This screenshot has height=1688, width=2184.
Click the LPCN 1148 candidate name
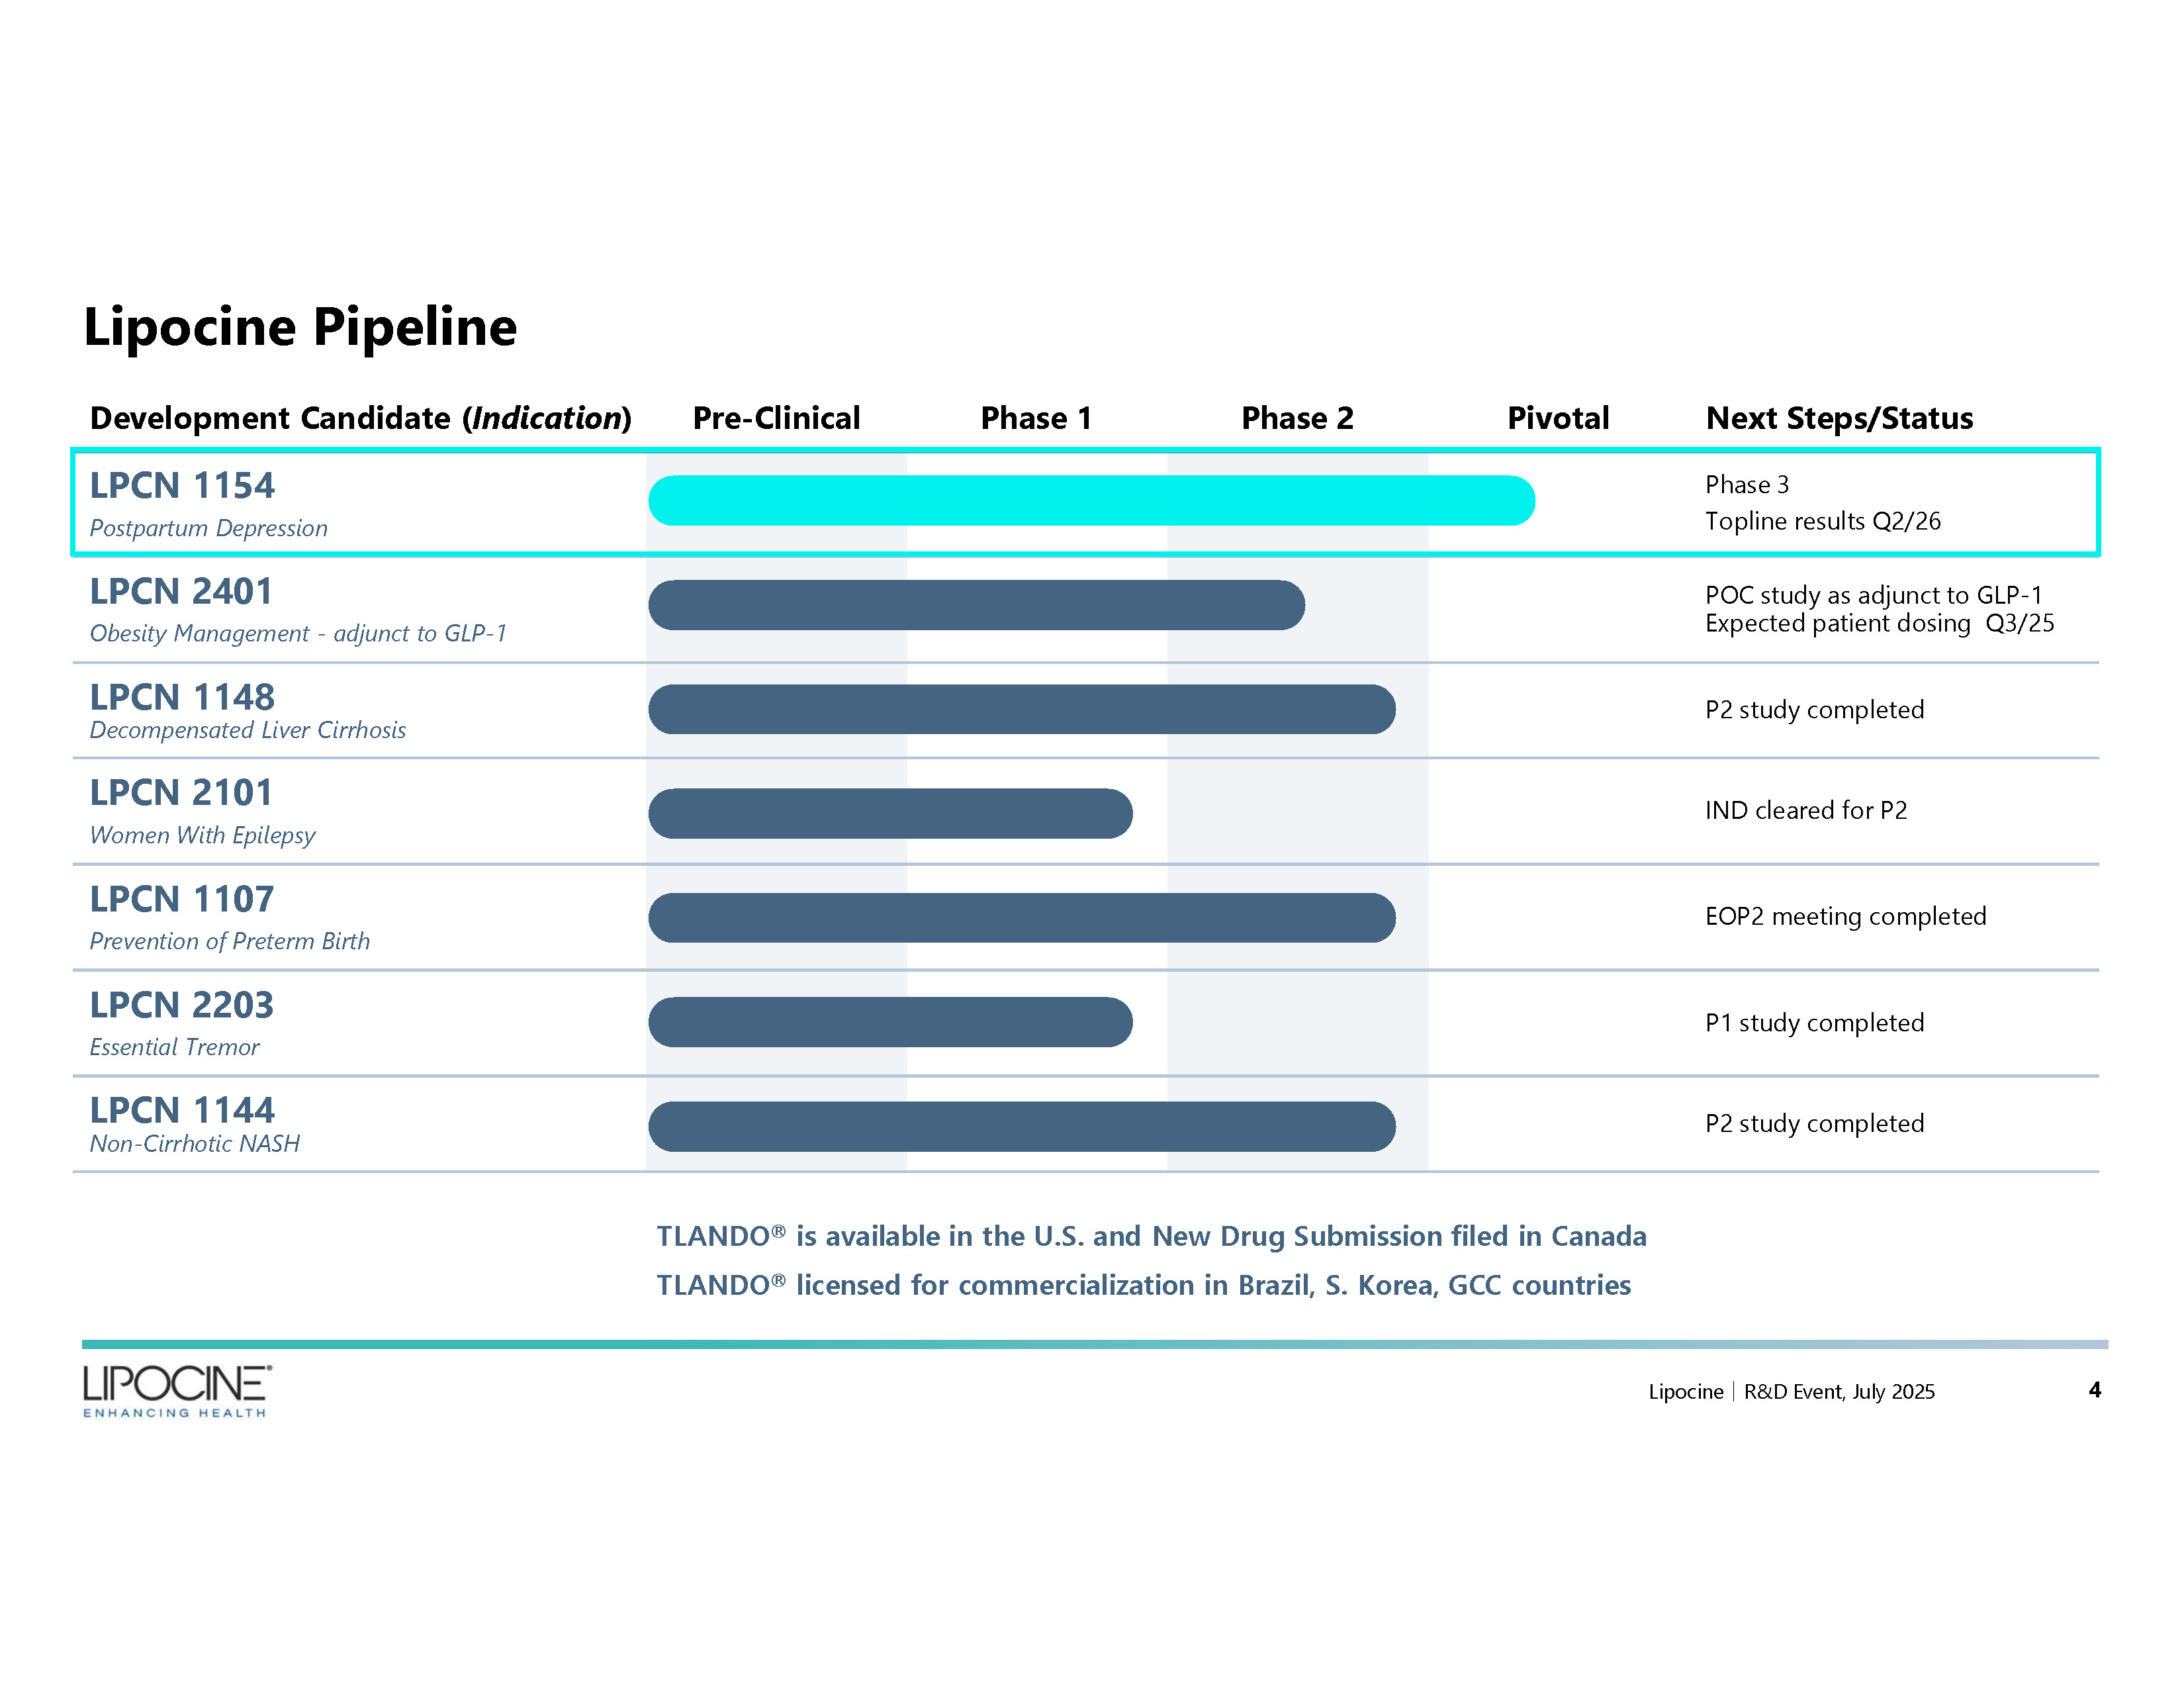click(x=182, y=697)
